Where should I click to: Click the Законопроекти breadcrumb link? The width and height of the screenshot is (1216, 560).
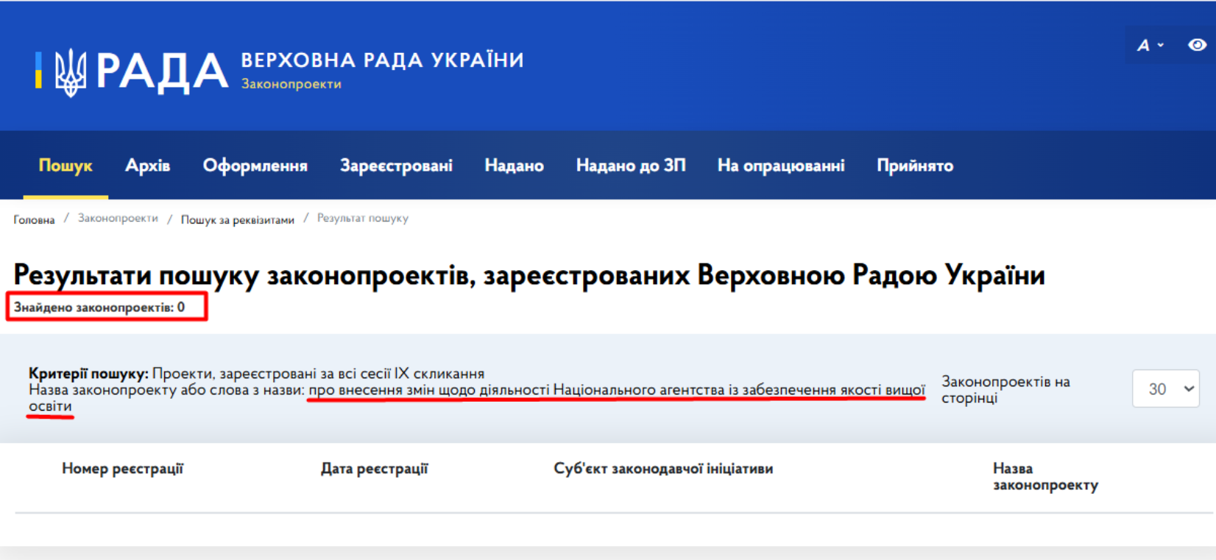(x=118, y=219)
